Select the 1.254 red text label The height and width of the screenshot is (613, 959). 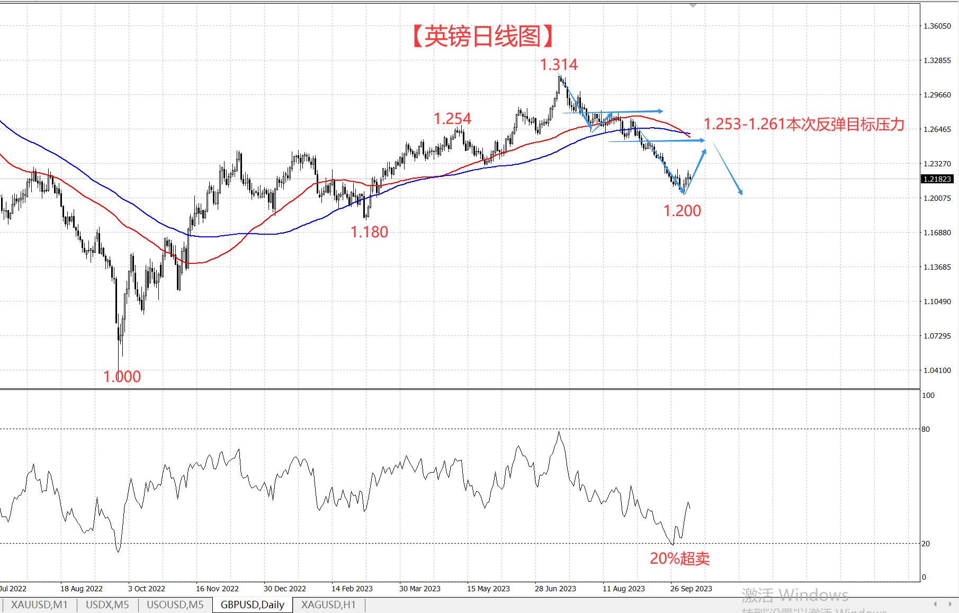pyautogui.click(x=452, y=119)
